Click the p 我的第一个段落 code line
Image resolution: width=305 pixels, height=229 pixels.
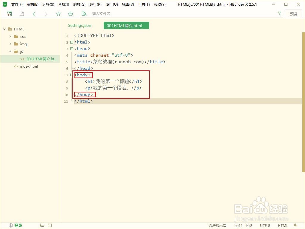[113, 88]
